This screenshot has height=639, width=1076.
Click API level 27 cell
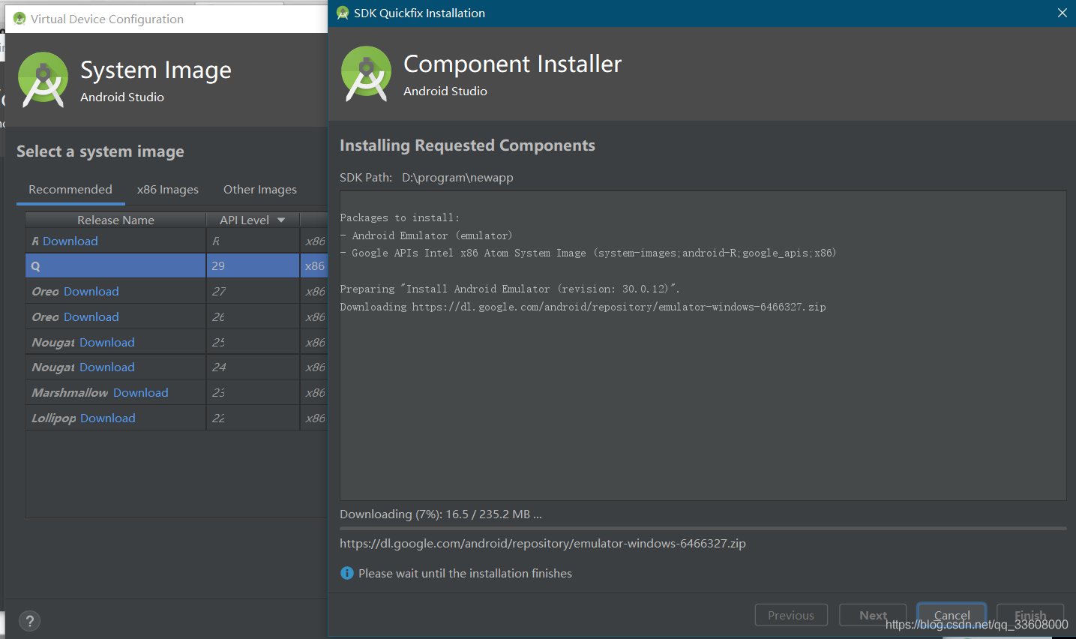(253, 291)
